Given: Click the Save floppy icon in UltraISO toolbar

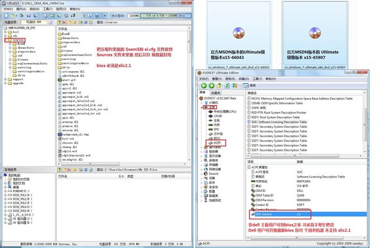Looking at the screenshot, I should (x=29, y=16).
